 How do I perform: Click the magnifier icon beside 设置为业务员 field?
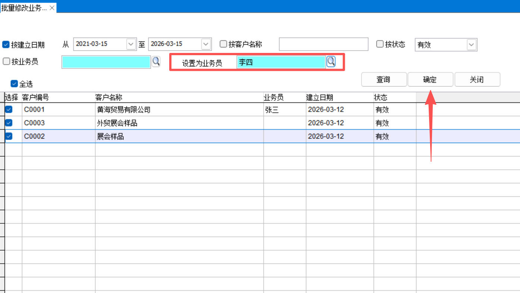(331, 62)
